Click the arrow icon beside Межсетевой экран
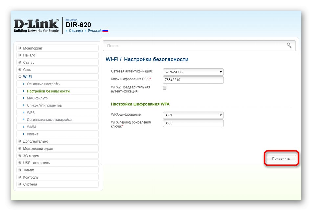Image resolution: width=312 pixels, height=211 pixels. (x=20, y=148)
